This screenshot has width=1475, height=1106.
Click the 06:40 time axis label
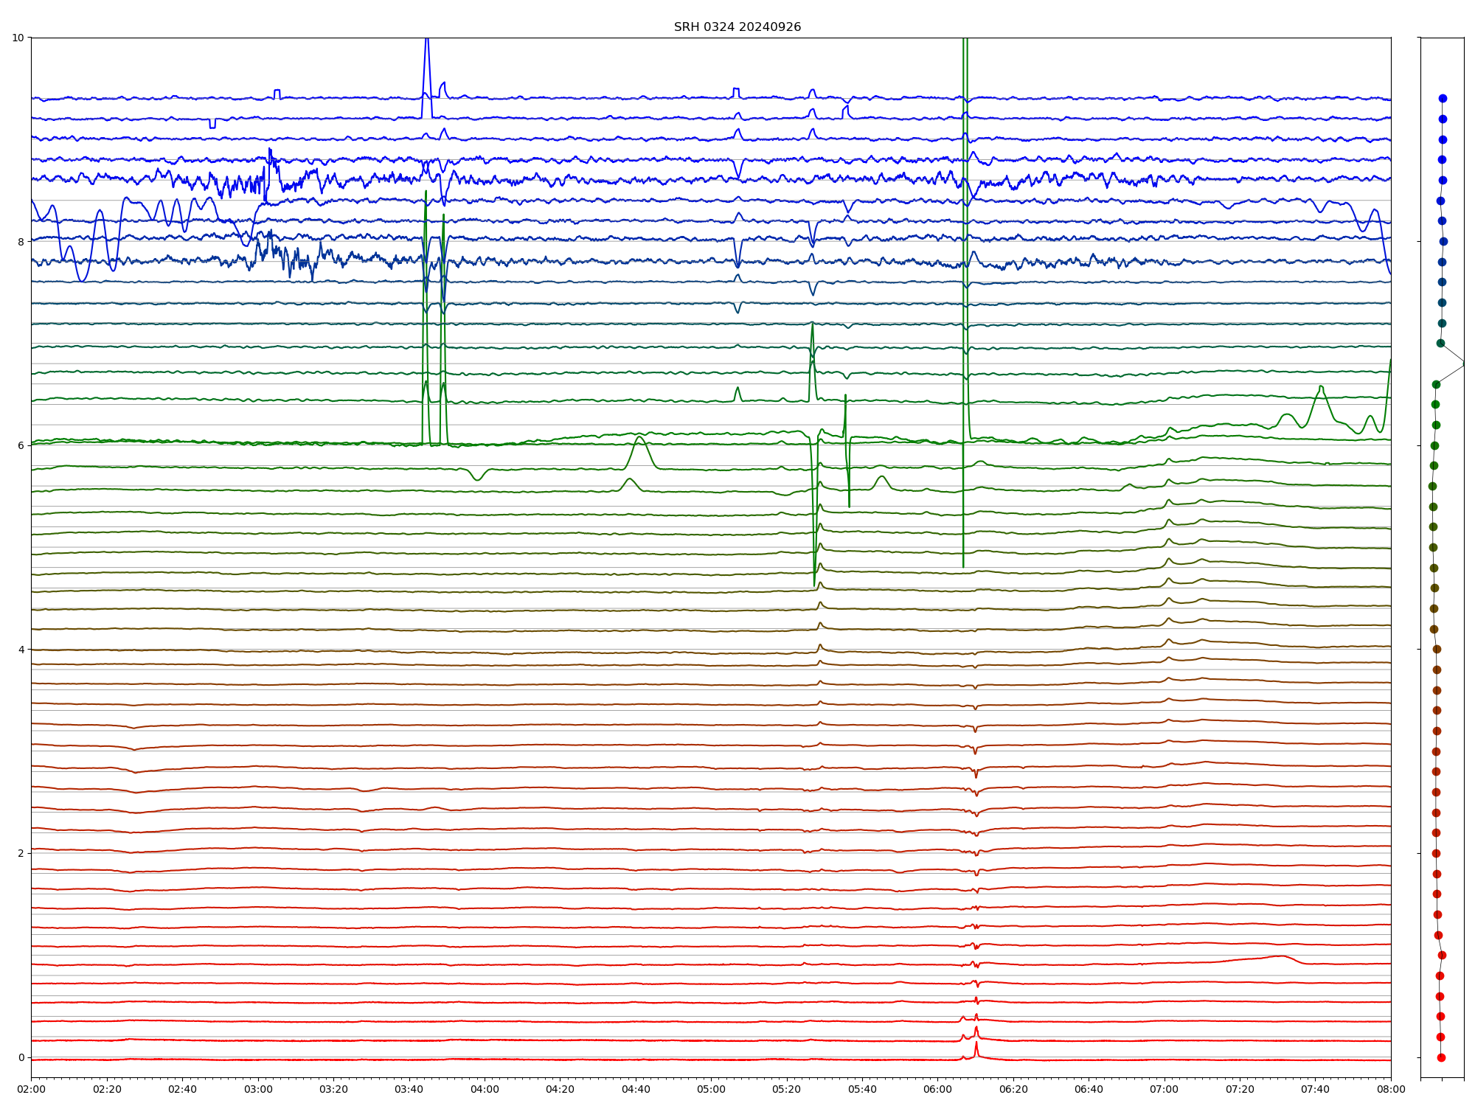click(1089, 1089)
